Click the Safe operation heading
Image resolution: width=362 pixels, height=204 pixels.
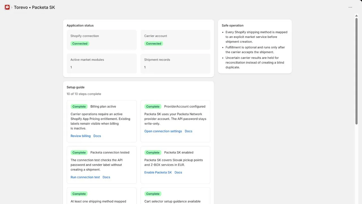tap(232, 25)
